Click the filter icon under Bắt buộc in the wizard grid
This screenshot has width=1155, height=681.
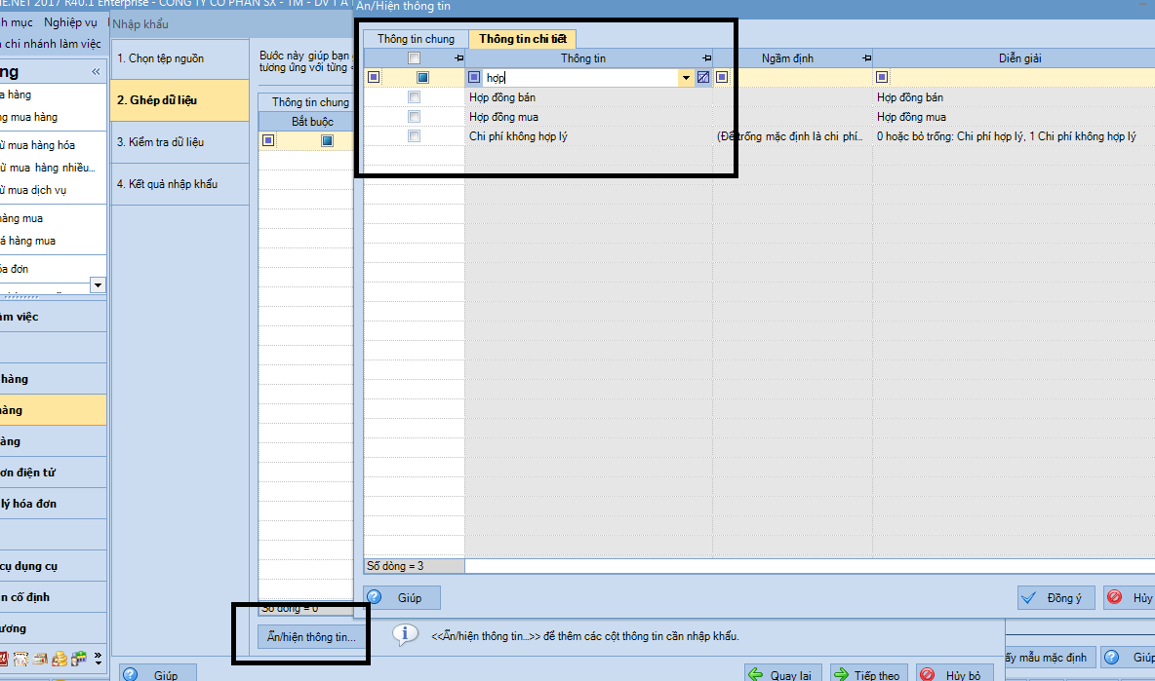[328, 140]
